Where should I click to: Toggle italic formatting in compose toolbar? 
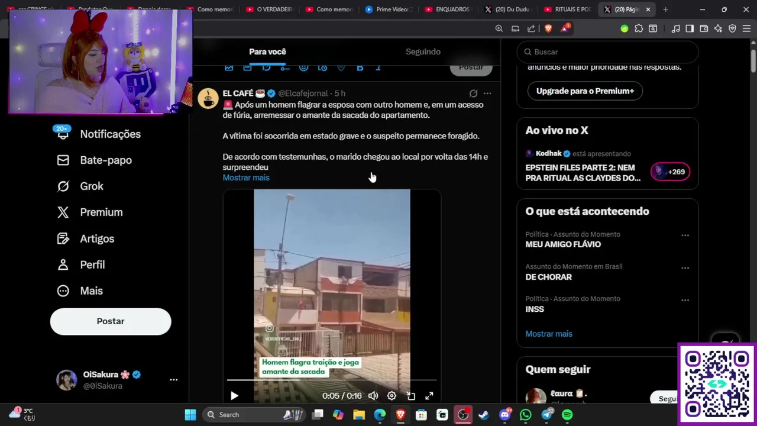coord(378,67)
